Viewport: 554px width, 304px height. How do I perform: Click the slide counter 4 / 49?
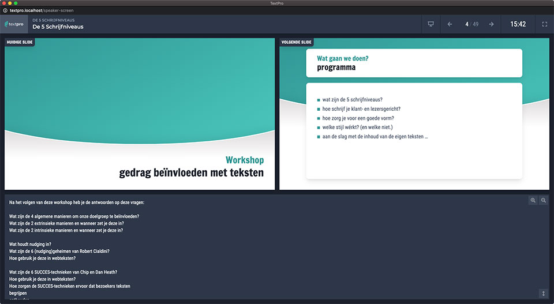(x=471, y=24)
